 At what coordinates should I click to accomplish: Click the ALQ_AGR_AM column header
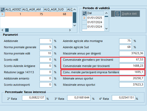(x=33, y=10)
